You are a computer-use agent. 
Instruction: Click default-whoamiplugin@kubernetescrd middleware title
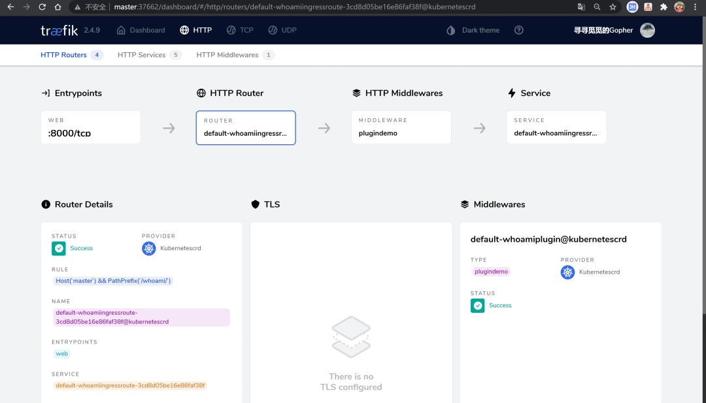click(548, 239)
